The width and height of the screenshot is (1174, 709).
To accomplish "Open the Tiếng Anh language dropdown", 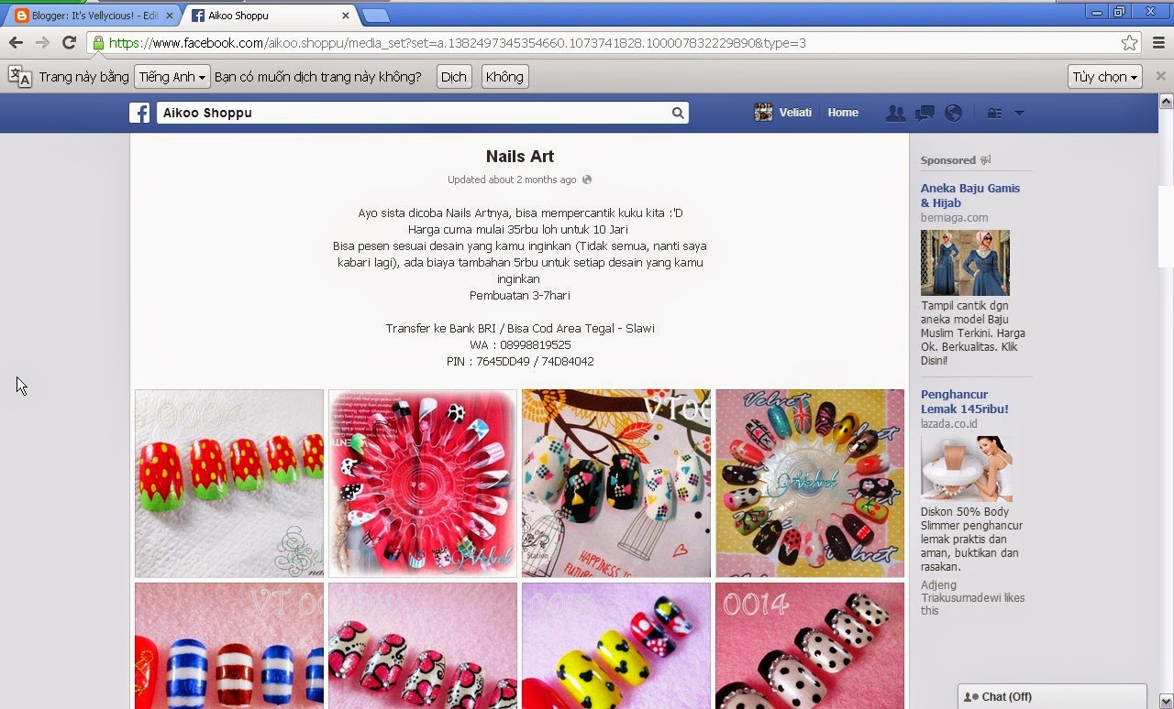I will pyautogui.click(x=172, y=77).
